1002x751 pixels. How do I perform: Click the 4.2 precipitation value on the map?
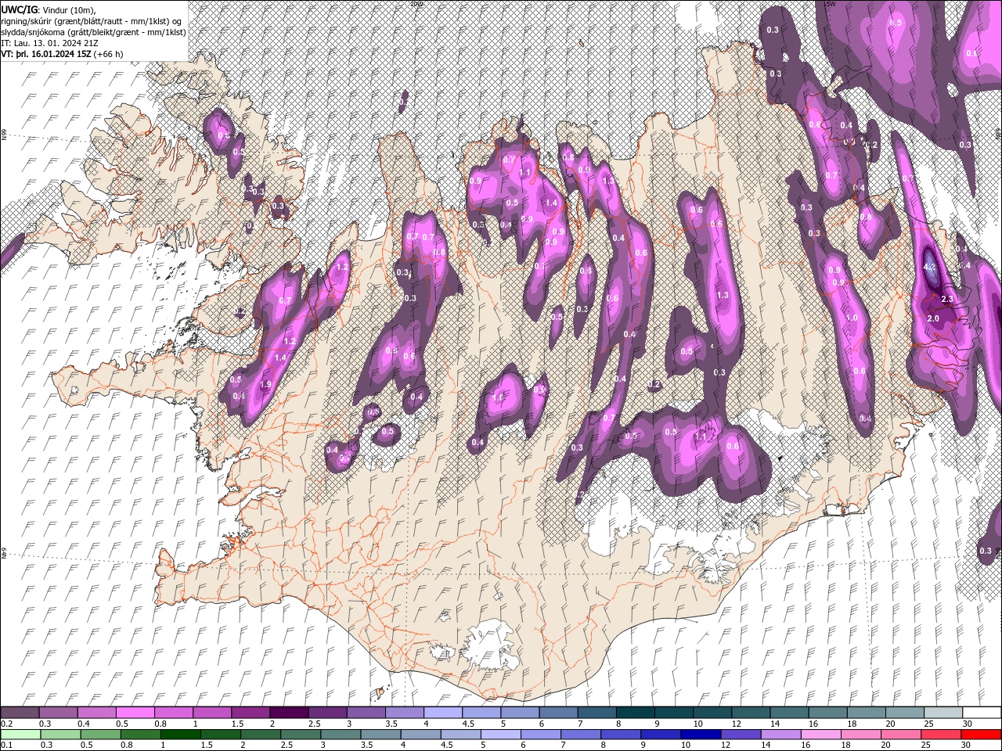(930, 267)
